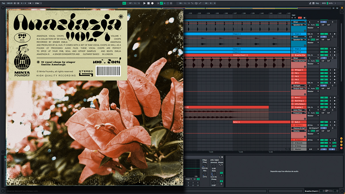Viewport: 345px width, 194px height.
Task: Show the In/Out section selector circle
Action: point(341,139)
